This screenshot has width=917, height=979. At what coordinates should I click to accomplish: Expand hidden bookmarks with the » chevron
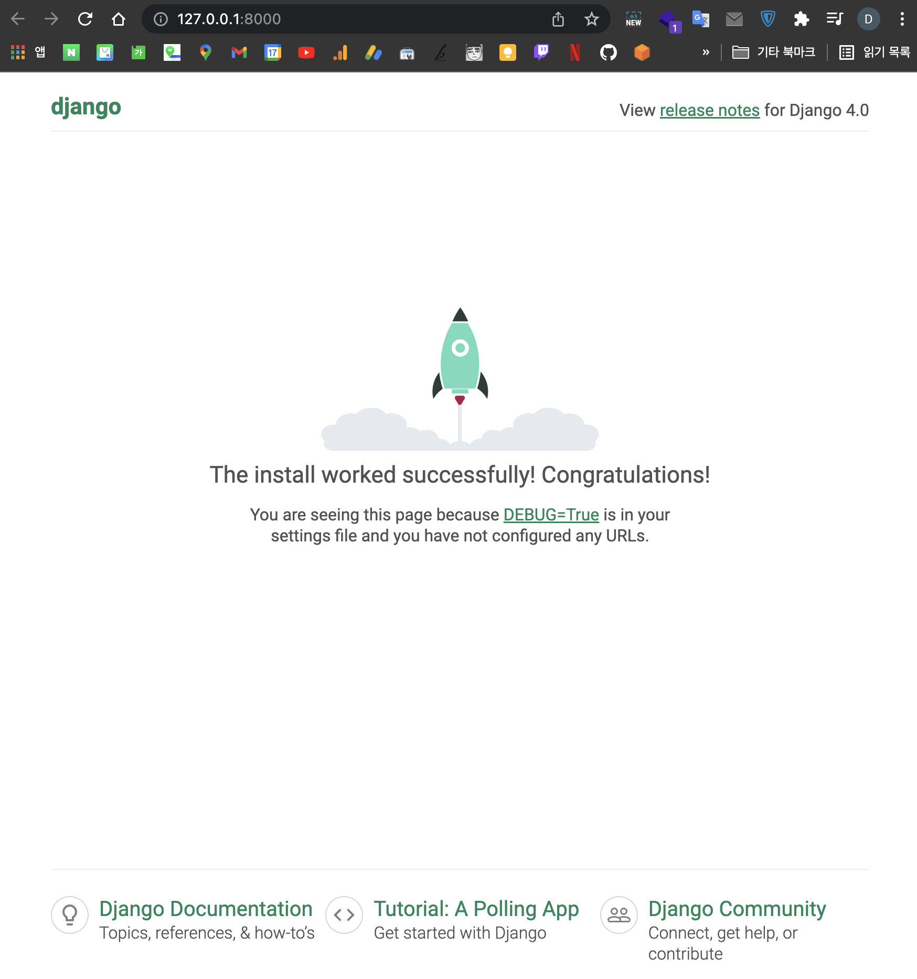coord(706,52)
